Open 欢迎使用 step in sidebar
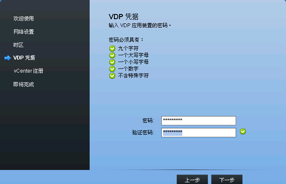Viewport: 286px width, 184px height. click(x=23, y=19)
